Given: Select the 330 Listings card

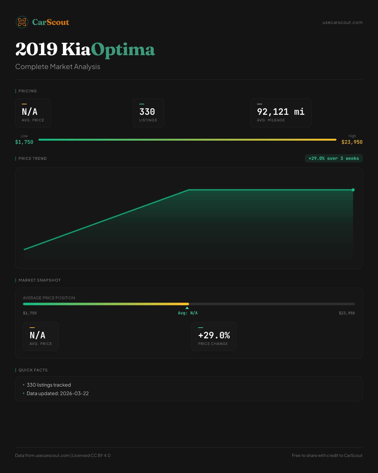Looking at the screenshot, I should (x=148, y=113).
